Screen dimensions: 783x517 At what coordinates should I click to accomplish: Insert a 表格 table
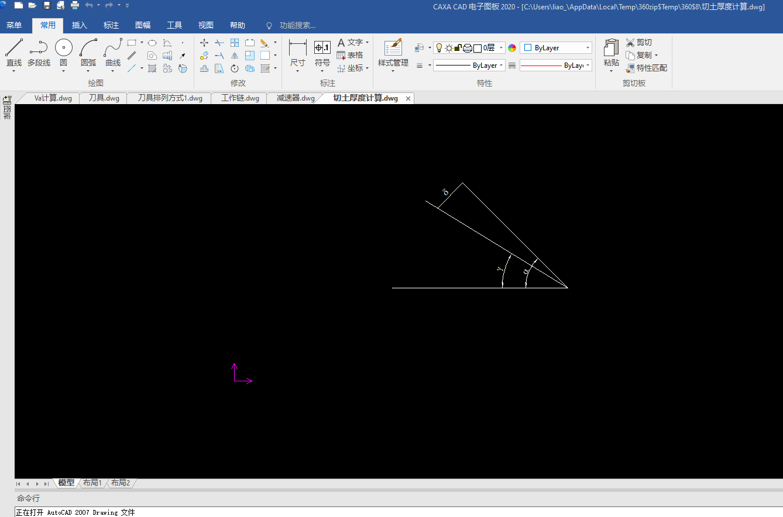[350, 56]
